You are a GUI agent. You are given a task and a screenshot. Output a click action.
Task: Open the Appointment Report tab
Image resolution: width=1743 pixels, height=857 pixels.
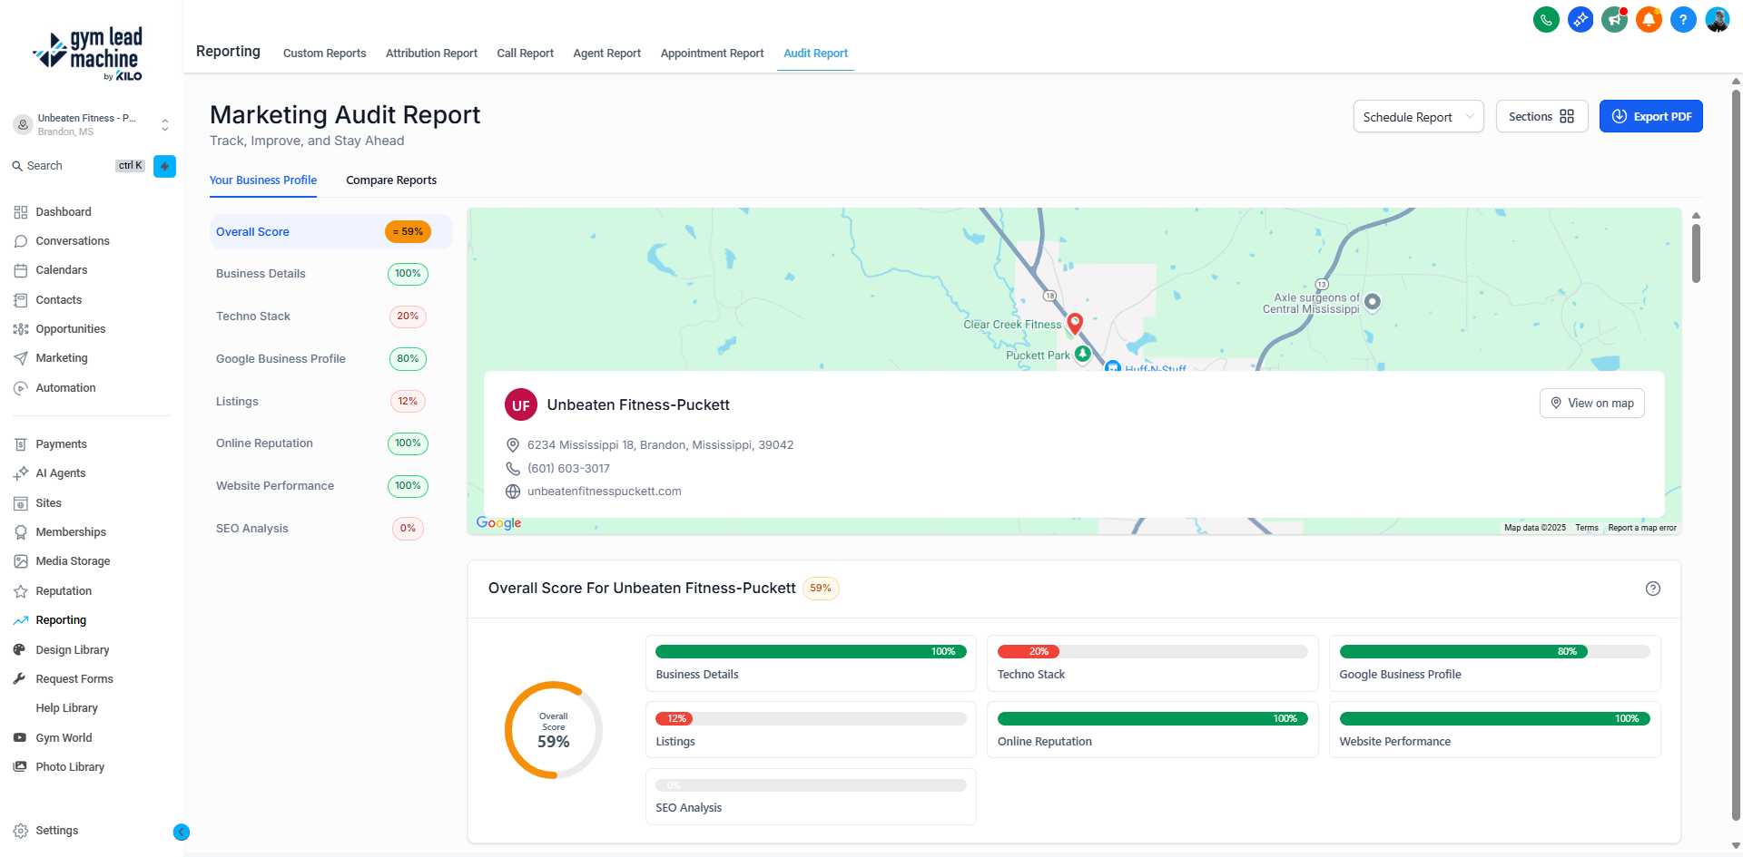click(712, 54)
